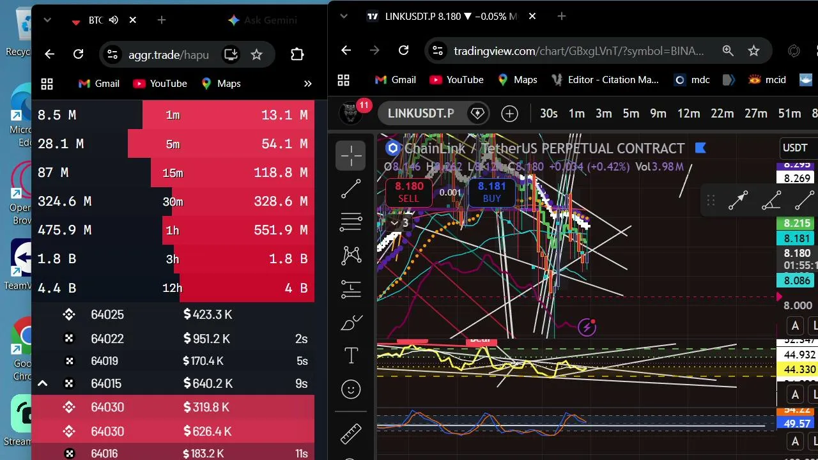This screenshot has width=818, height=460.
Task: Open a new tab in the aggr.trade window
Action: pyautogui.click(x=162, y=20)
